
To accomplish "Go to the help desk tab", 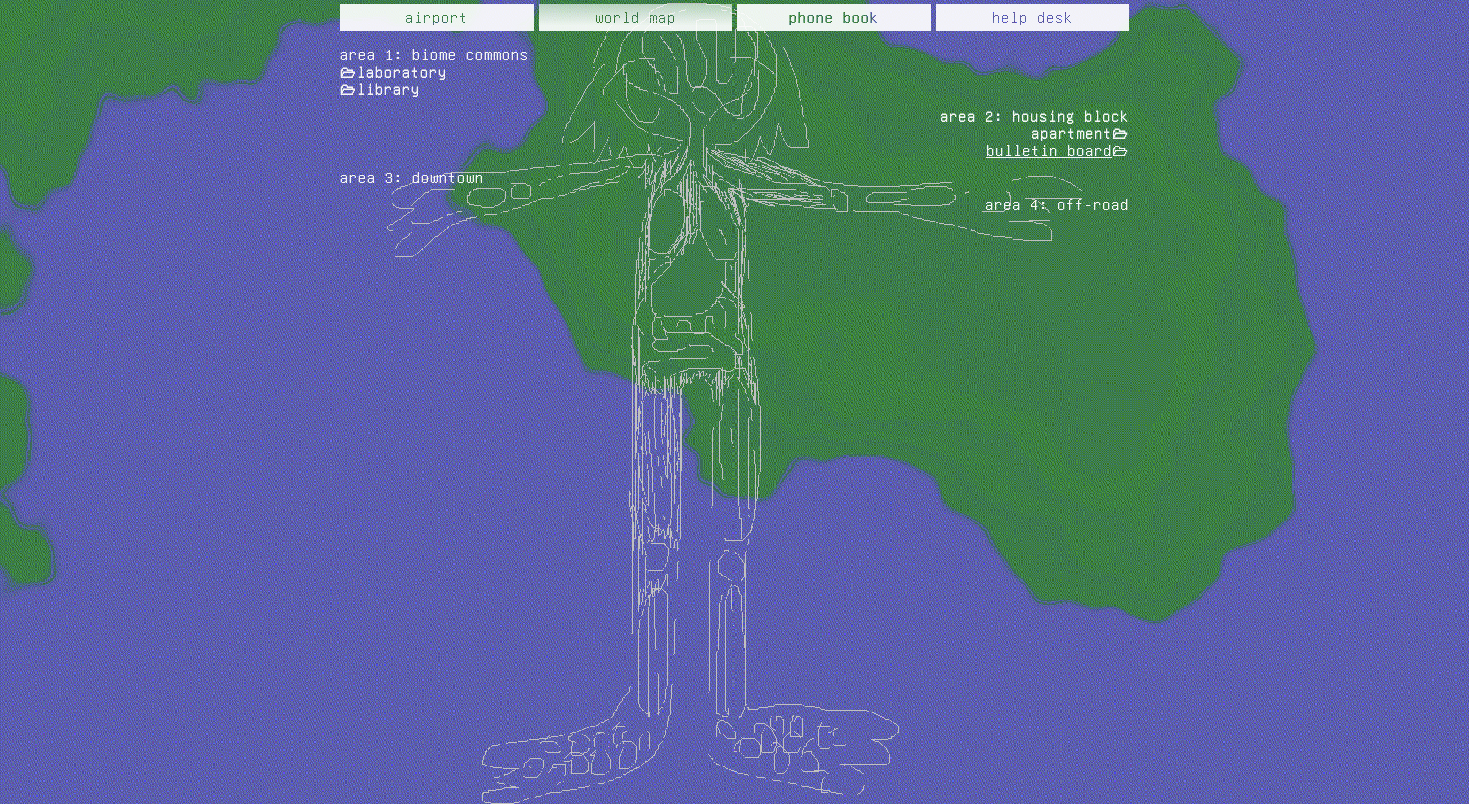I will point(1032,17).
